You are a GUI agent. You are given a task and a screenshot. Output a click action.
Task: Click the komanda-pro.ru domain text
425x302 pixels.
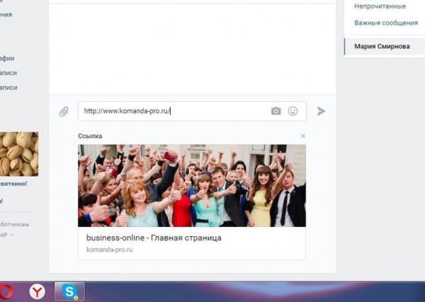[x=109, y=250]
